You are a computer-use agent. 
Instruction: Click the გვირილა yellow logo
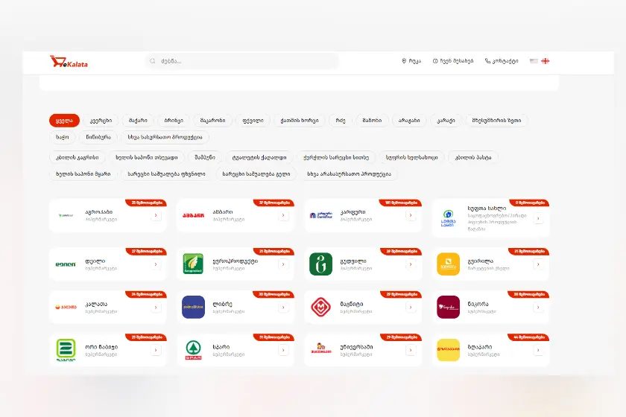click(449, 264)
